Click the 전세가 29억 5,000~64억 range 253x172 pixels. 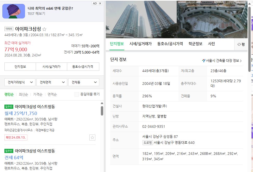82,52
